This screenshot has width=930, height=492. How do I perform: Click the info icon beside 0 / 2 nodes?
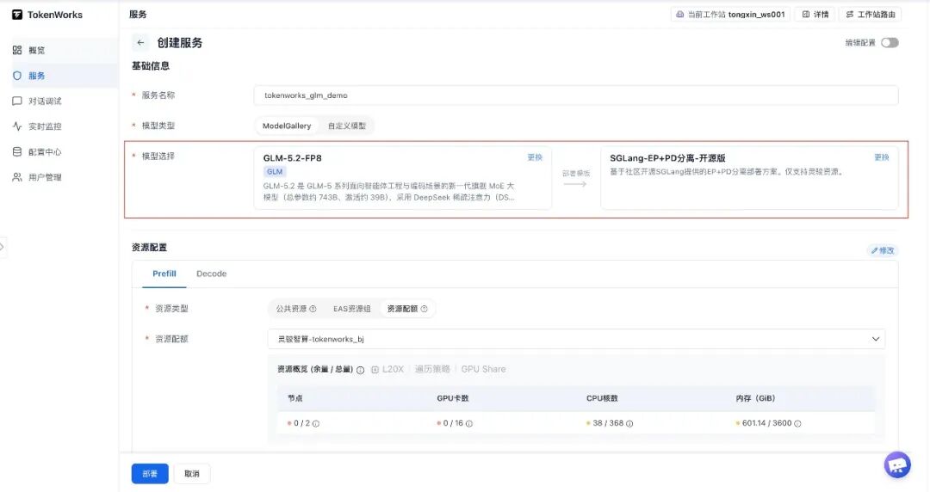[x=316, y=424]
